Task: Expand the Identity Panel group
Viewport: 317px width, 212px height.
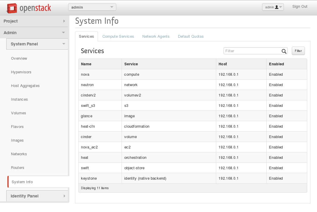Action: pyautogui.click(x=37, y=196)
